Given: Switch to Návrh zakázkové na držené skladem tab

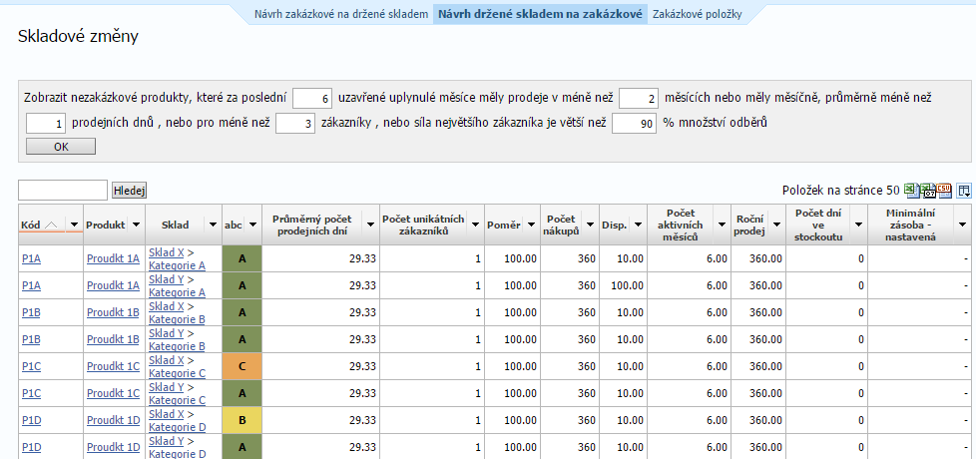Looking at the screenshot, I should [341, 14].
